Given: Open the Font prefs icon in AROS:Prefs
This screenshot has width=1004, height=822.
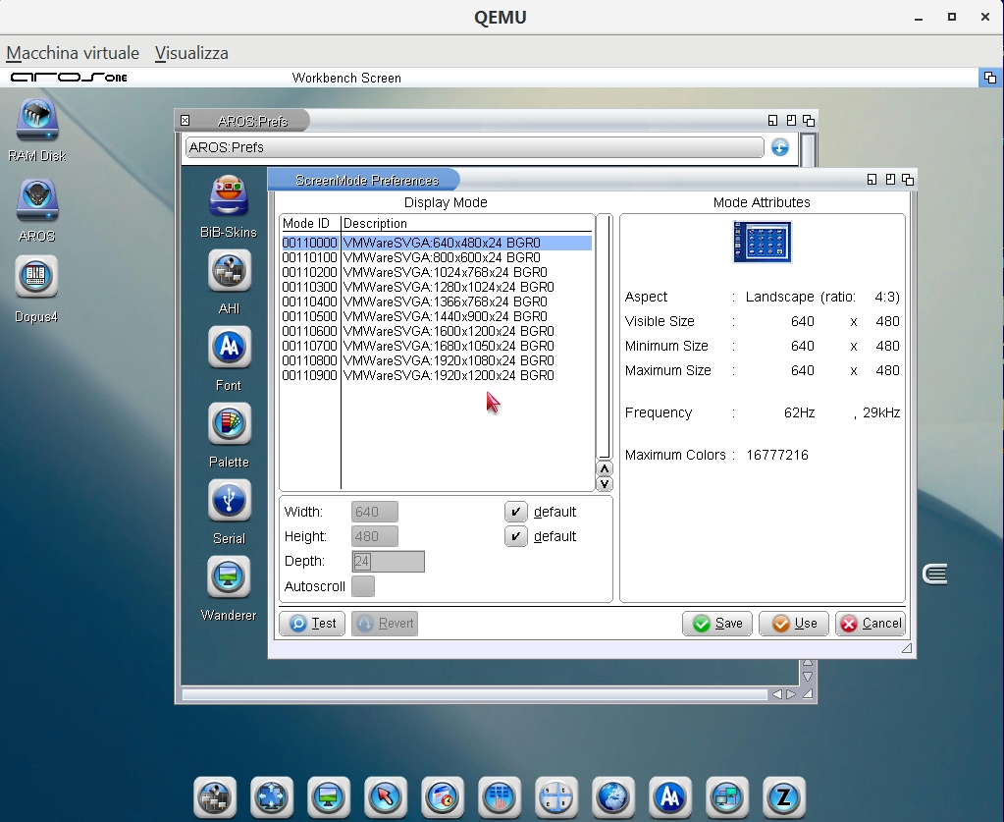Looking at the screenshot, I should [x=230, y=348].
